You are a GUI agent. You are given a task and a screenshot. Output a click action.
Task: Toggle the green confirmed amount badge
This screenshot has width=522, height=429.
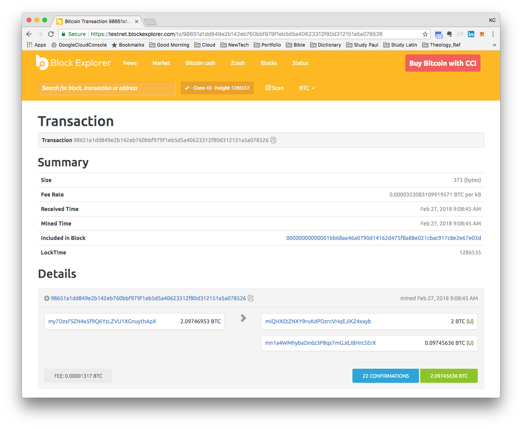click(x=449, y=375)
